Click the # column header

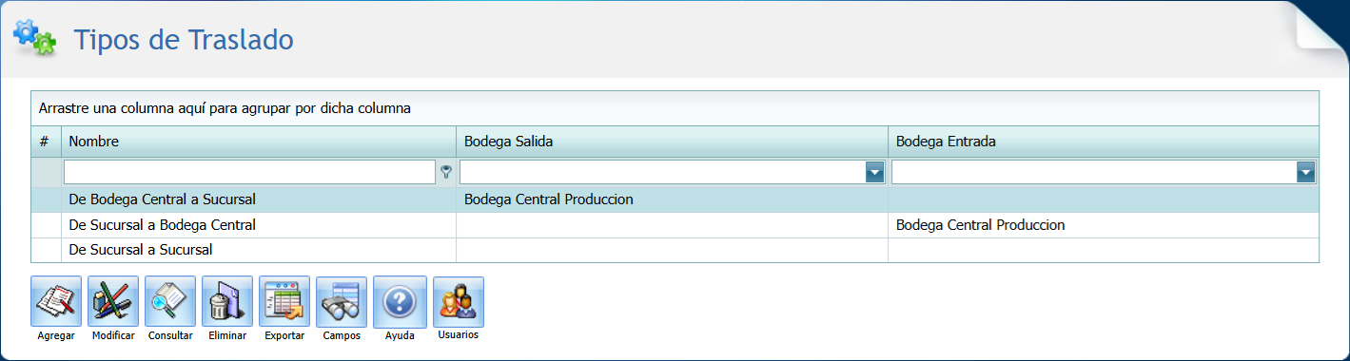point(46,142)
